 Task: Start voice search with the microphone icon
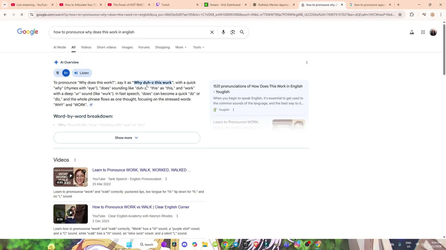coord(223,32)
